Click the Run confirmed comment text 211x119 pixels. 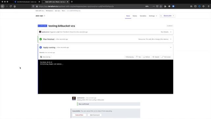(84, 104)
